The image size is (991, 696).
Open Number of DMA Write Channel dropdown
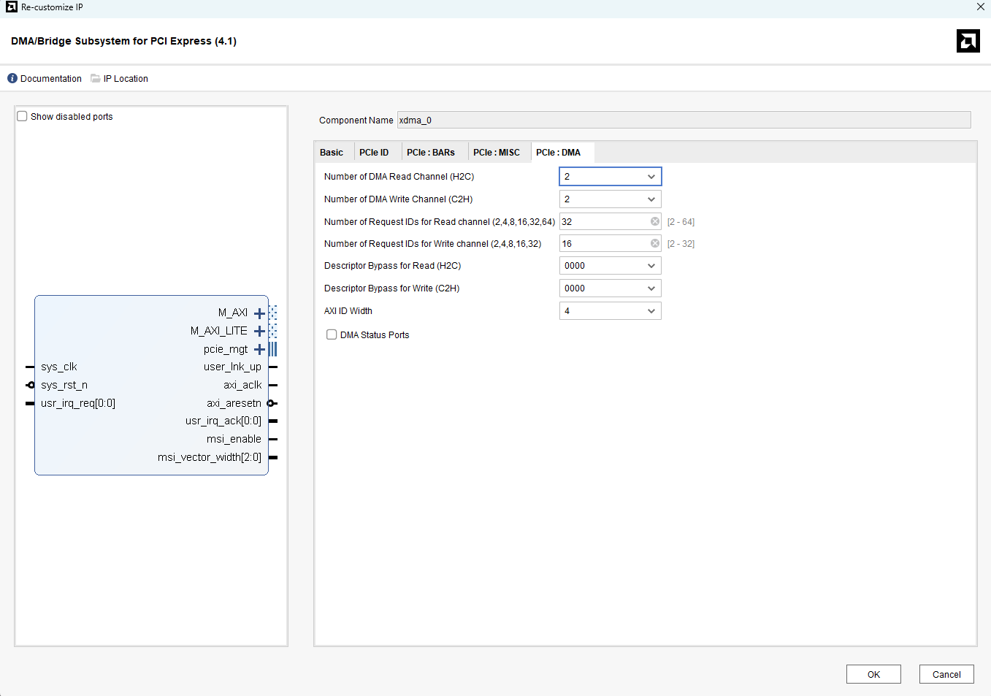coord(610,199)
